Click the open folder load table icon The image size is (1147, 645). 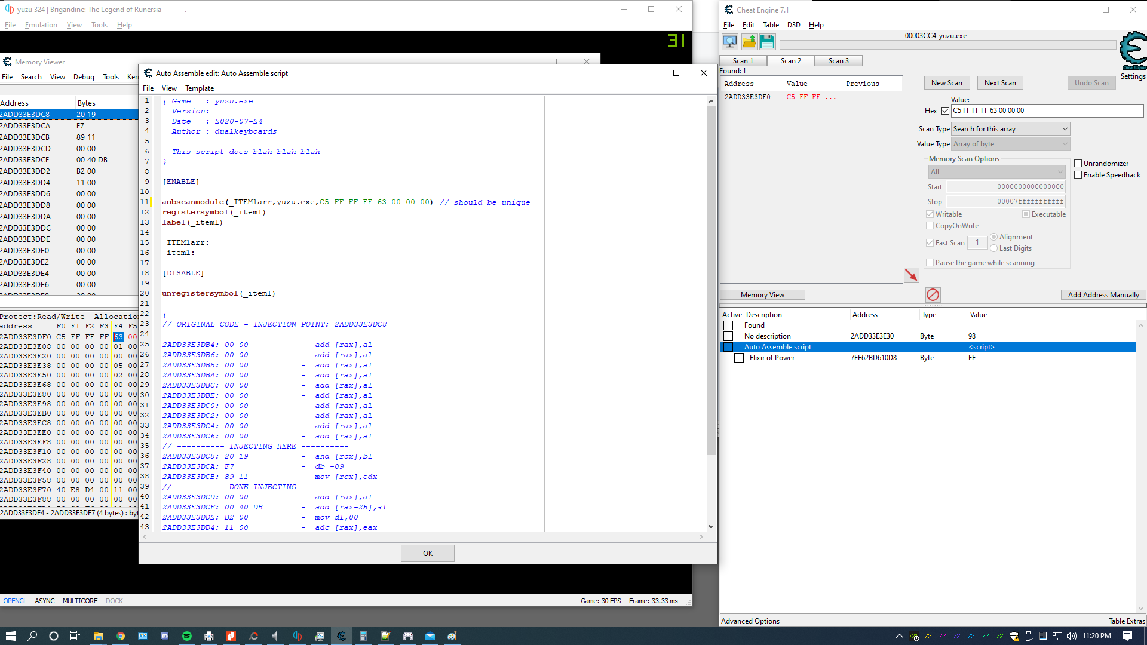tap(749, 42)
